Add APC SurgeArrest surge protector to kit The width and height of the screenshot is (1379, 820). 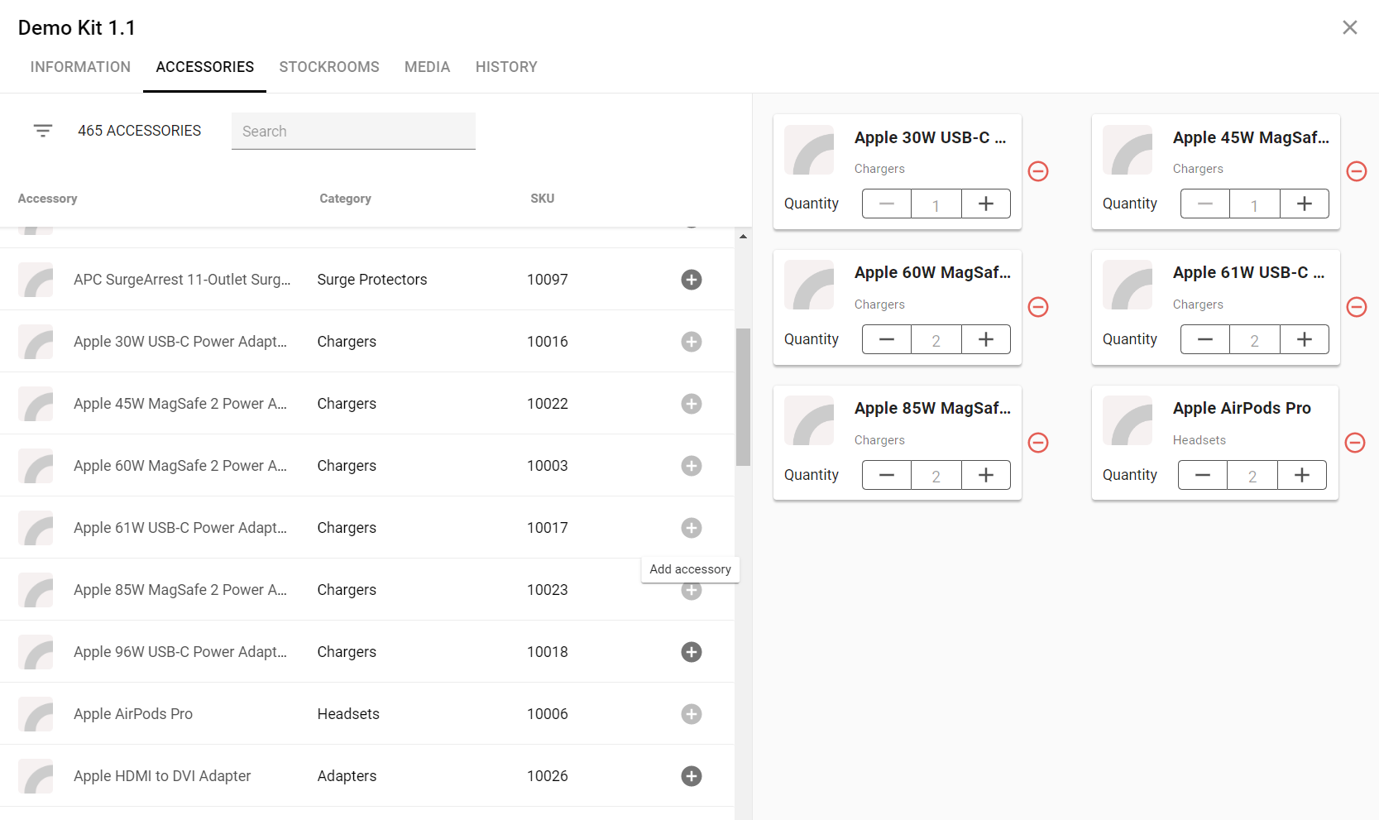click(691, 280)
